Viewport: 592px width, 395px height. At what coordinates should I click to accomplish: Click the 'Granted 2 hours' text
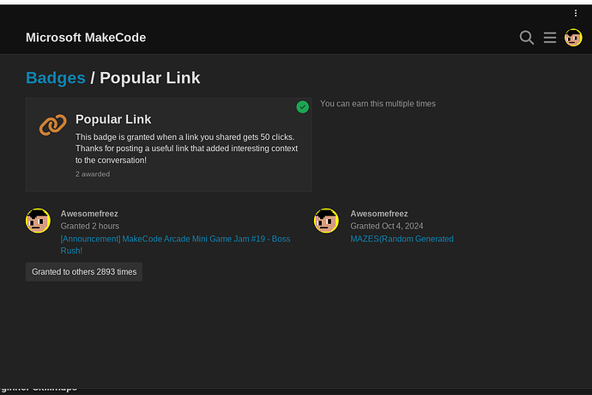(90, 226)
